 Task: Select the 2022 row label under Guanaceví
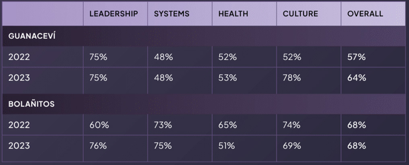(19, 57)
